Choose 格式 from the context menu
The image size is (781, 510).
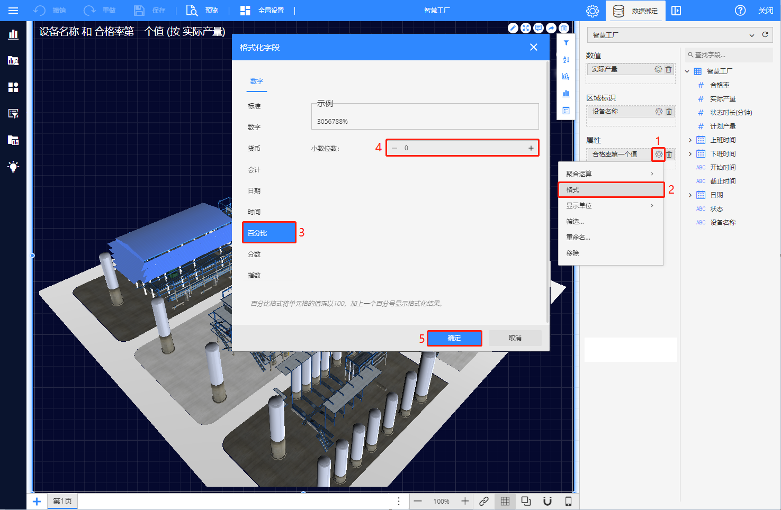tap(611, 189)
